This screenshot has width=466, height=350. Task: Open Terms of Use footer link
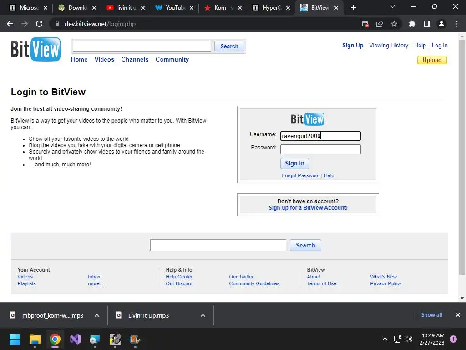click(322, 283)
